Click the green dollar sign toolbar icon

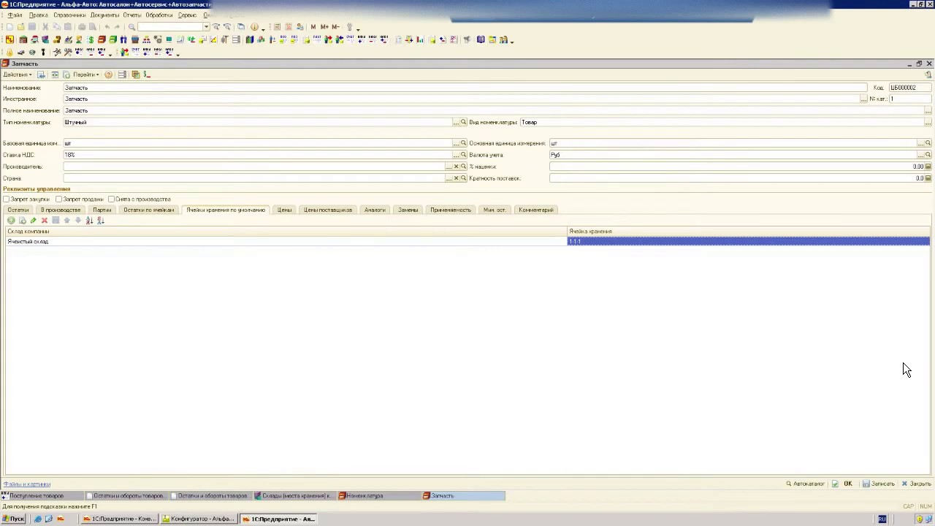(x=91, y=39)
